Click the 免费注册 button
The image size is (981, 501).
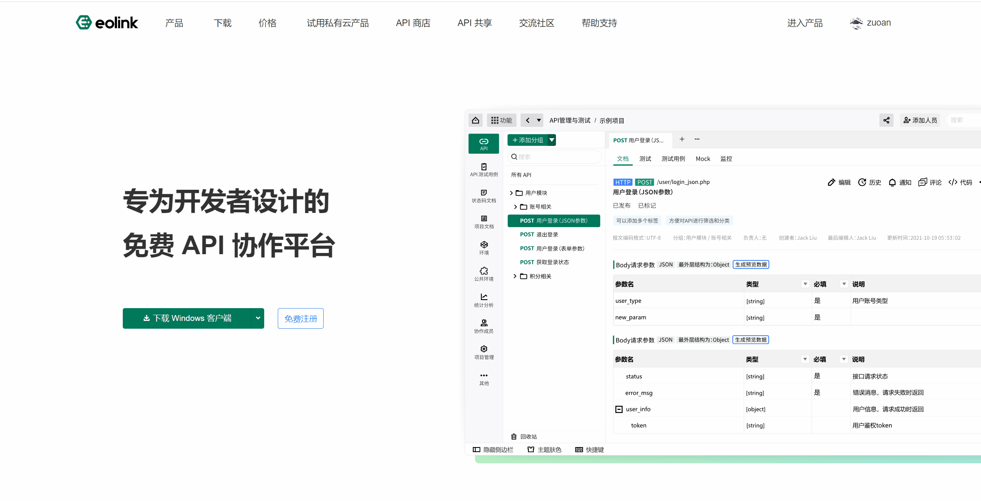click(x=300, y=319)
